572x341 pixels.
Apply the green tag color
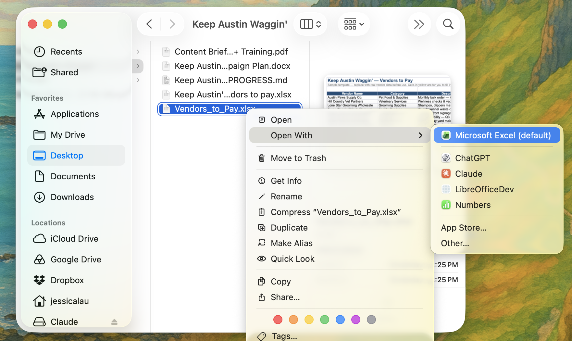pyautogui.click(x=325, y=320)
